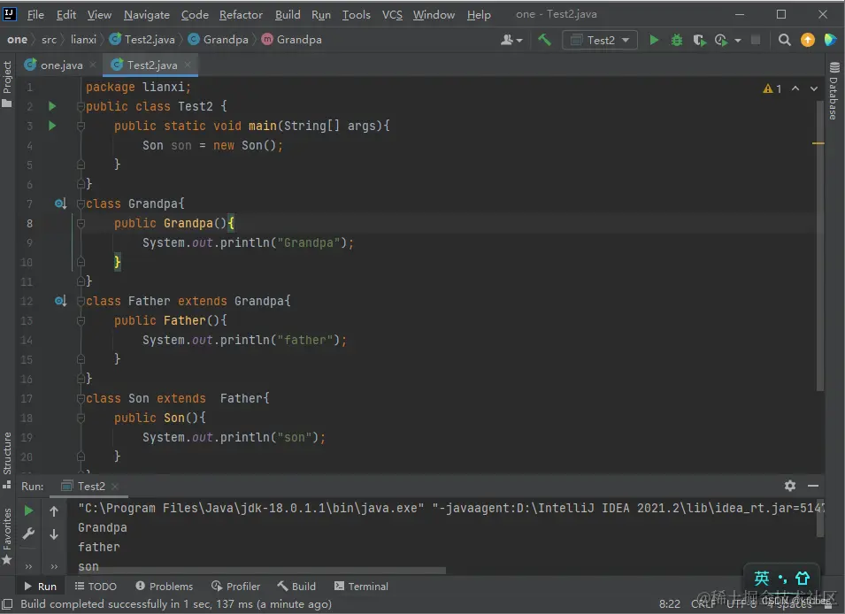Click the 'lianxi' package breadcrumb

click(83, 39)
